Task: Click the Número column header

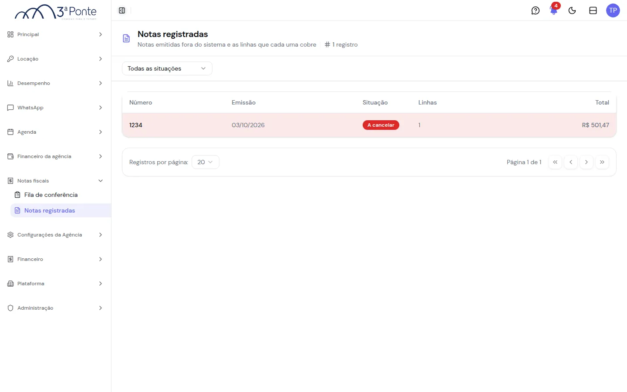Action: click(141, 102)
